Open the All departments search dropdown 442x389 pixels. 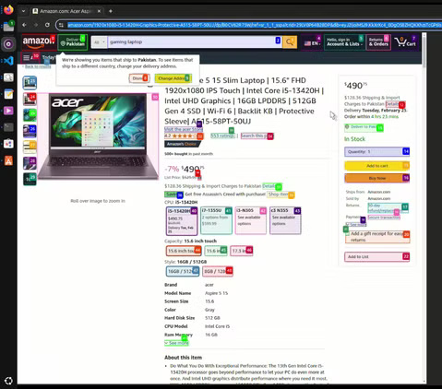99,42
